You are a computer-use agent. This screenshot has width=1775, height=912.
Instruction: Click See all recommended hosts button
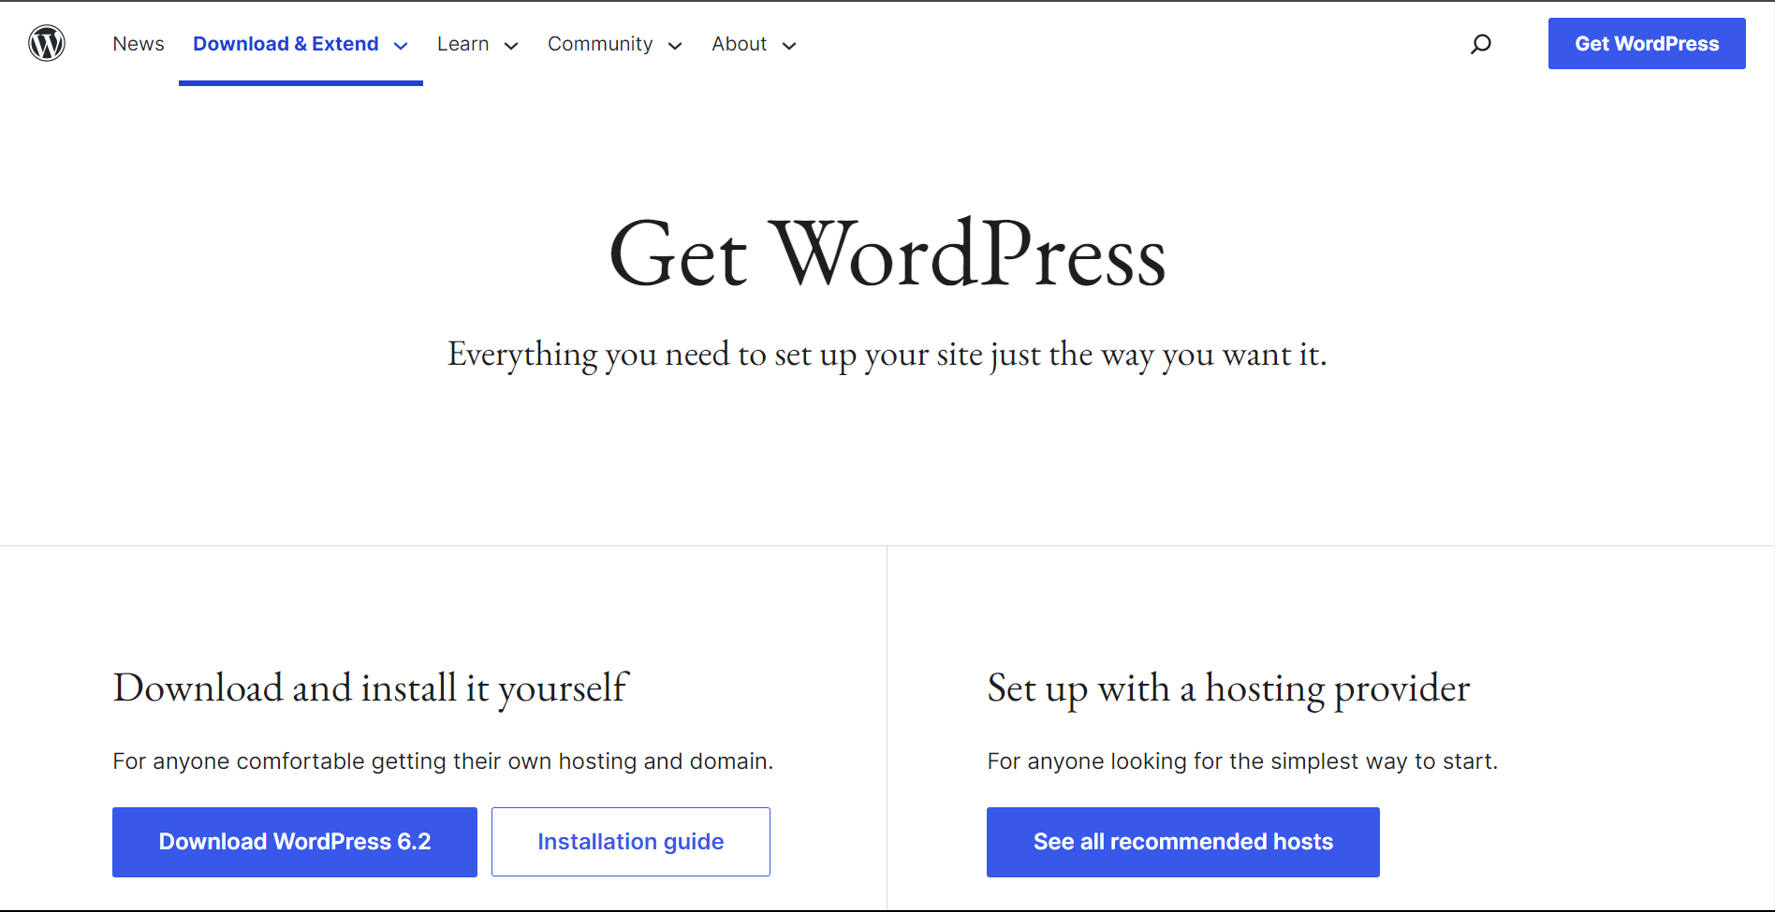pyautogui.click(x=1183, y=842)
